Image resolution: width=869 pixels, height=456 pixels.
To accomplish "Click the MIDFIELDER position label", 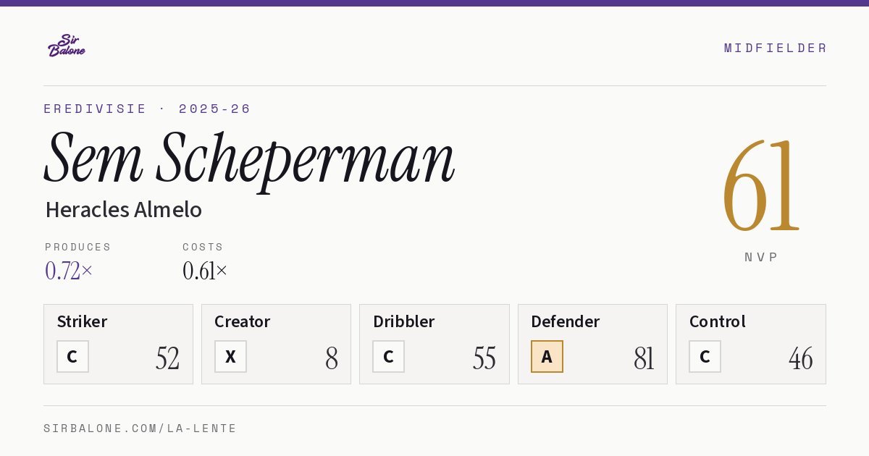I will [x=775, y=48].
